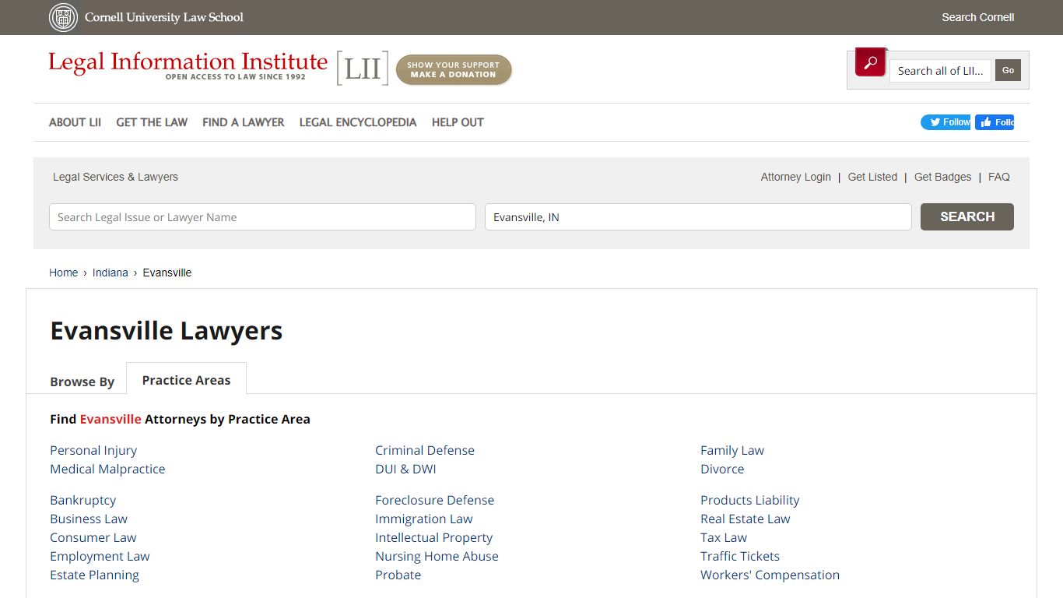The image size is (1063, 598).
Task: Open Workers' Compensation practice area
Action: click(770, 575)
